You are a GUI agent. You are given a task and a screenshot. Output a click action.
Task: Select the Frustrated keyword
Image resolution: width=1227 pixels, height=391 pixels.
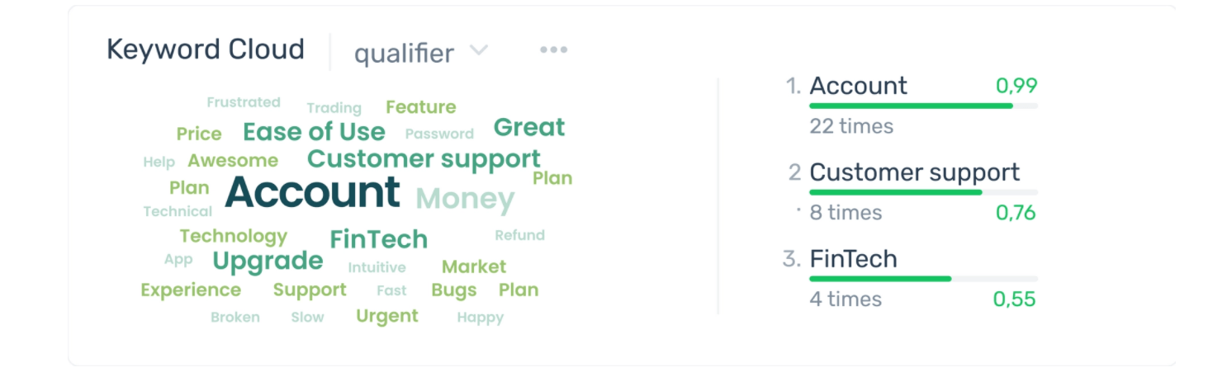click(x=244, y=102)
